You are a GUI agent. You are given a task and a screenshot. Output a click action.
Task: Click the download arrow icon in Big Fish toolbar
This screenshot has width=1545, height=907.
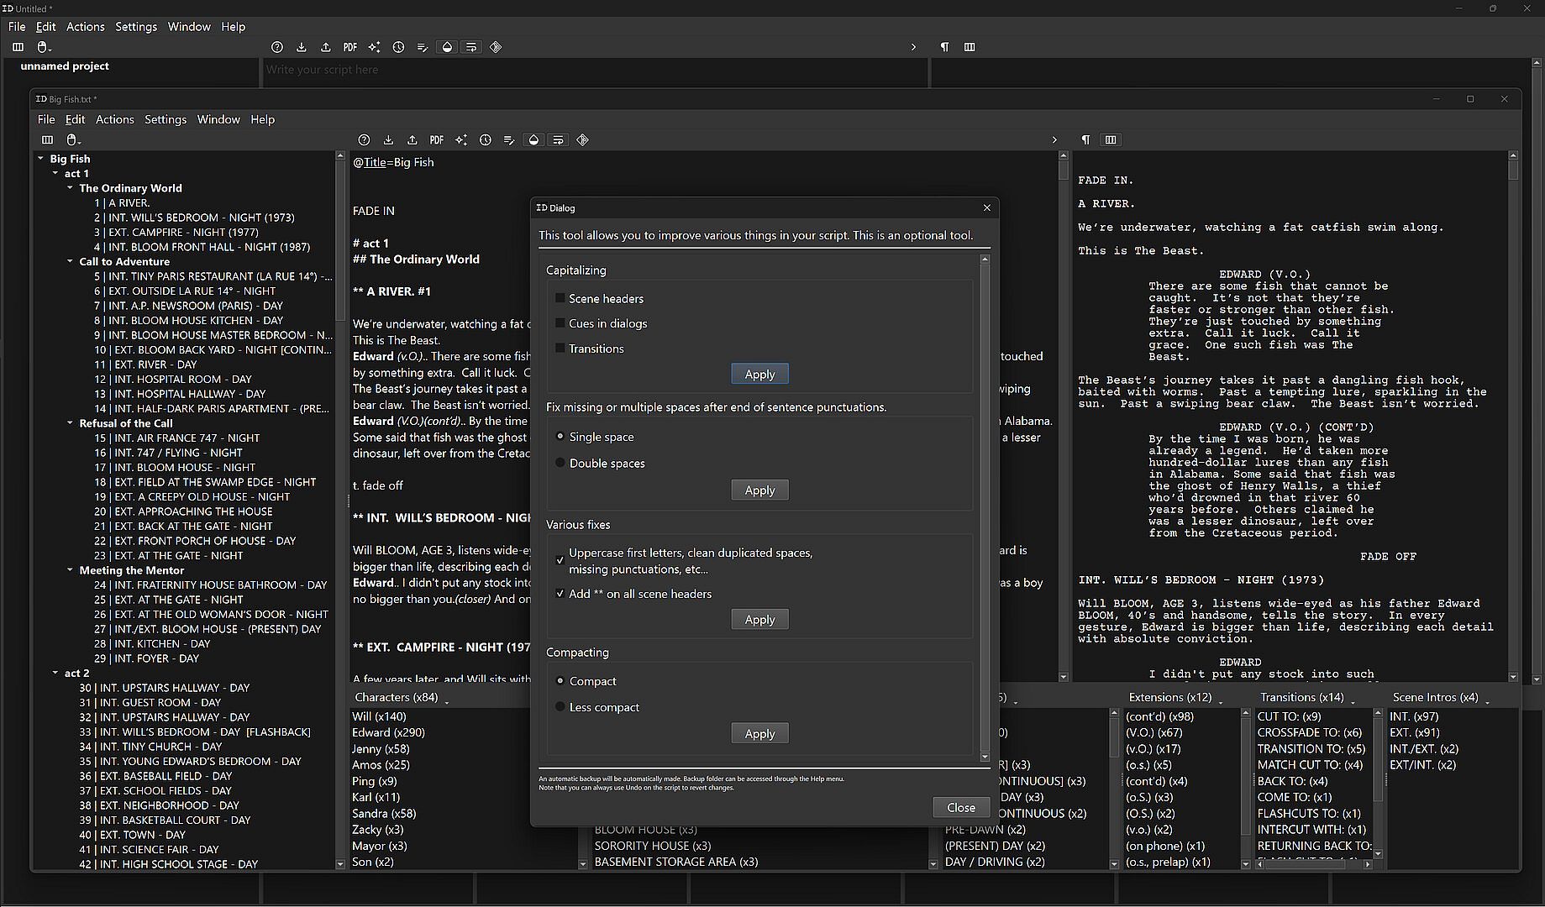click(x=388, y=140)
